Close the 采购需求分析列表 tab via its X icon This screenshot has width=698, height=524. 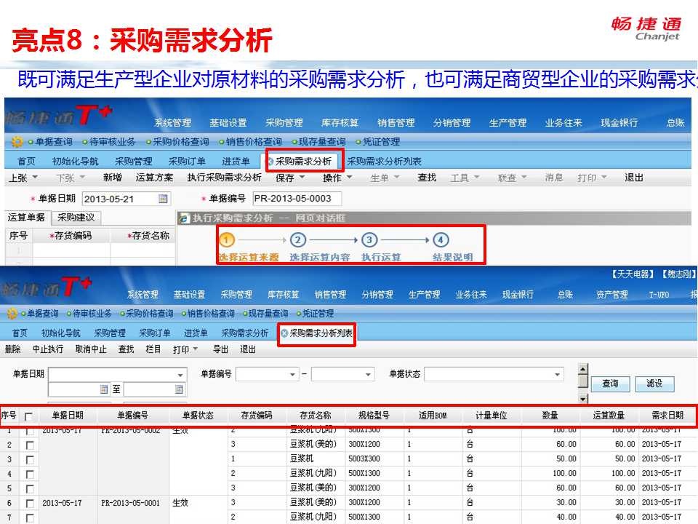tap(284, 333)
